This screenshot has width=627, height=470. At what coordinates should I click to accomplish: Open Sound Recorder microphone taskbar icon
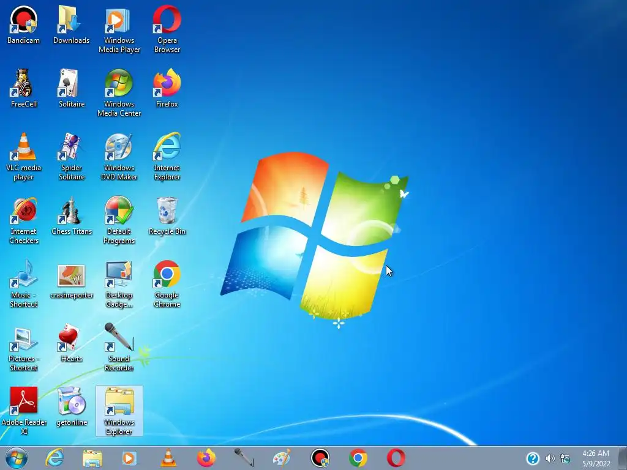[244, 458]
